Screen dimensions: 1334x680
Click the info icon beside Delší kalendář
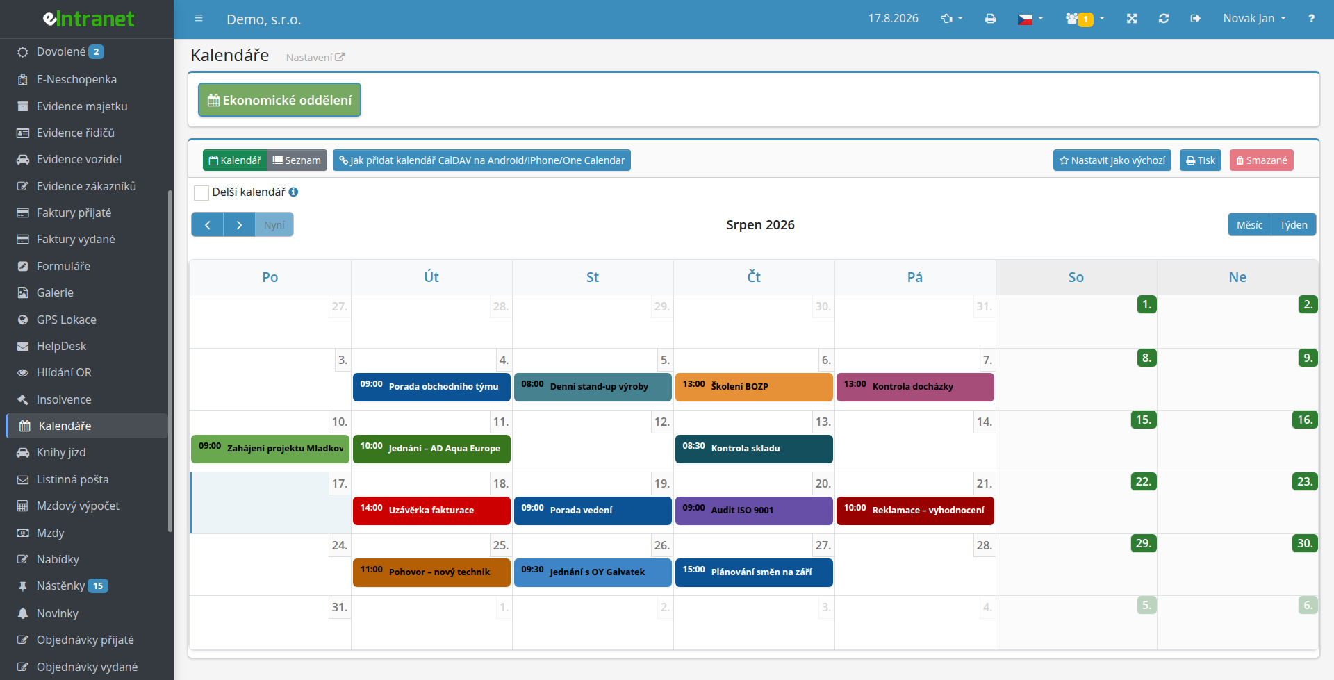(x=293, y=192)
